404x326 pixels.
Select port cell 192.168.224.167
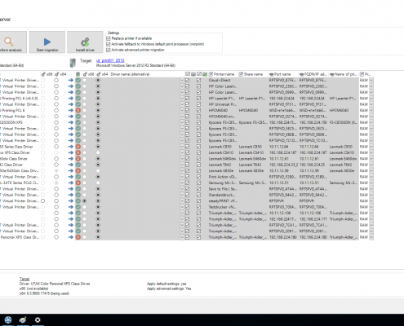pyautogui.click(x=283, y=152)
